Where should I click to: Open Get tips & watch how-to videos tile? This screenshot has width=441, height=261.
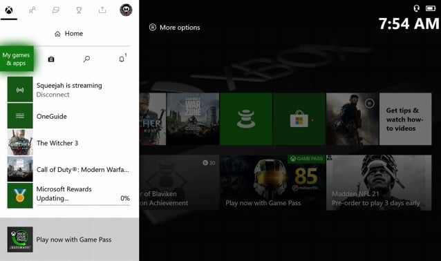[405, 119]
